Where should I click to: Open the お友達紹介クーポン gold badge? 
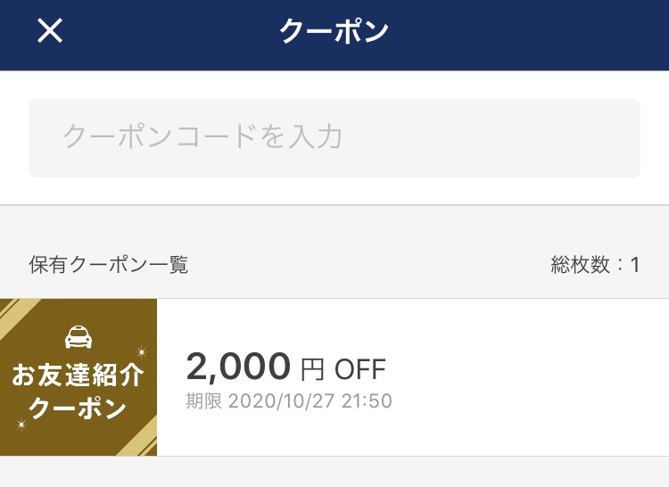[78, 377]
